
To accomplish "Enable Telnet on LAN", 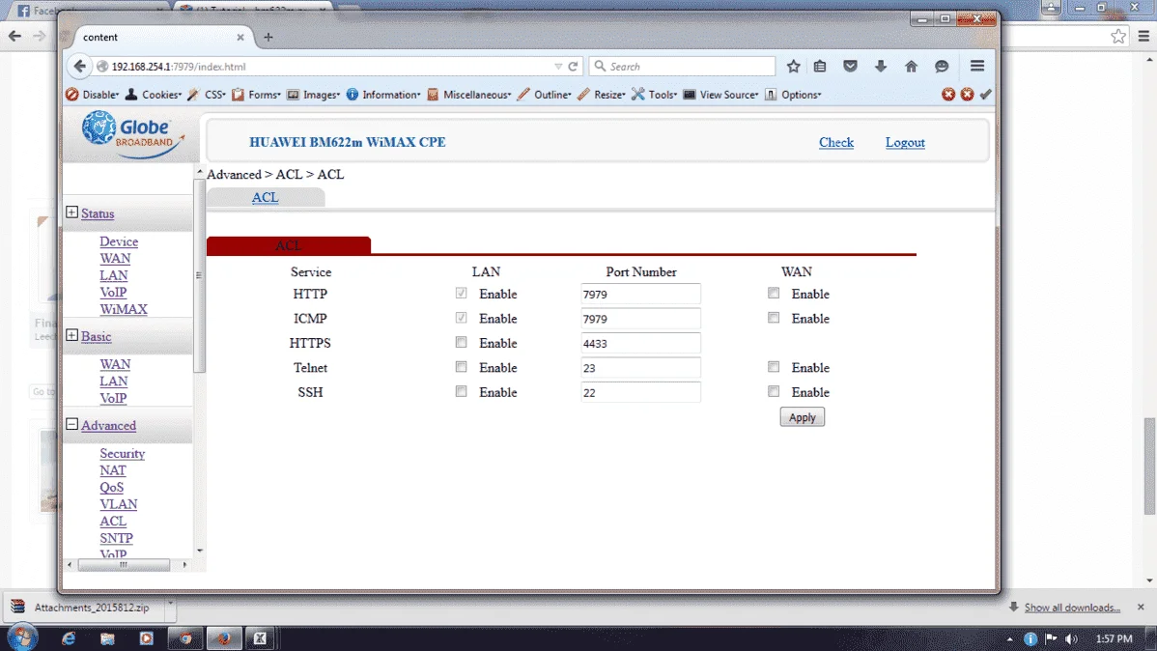I will 462,366.
